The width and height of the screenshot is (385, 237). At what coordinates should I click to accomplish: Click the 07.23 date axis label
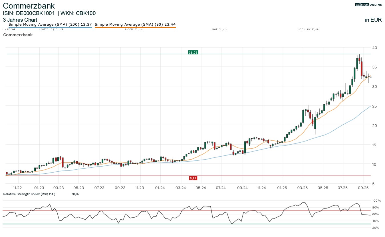coord(99,188)
